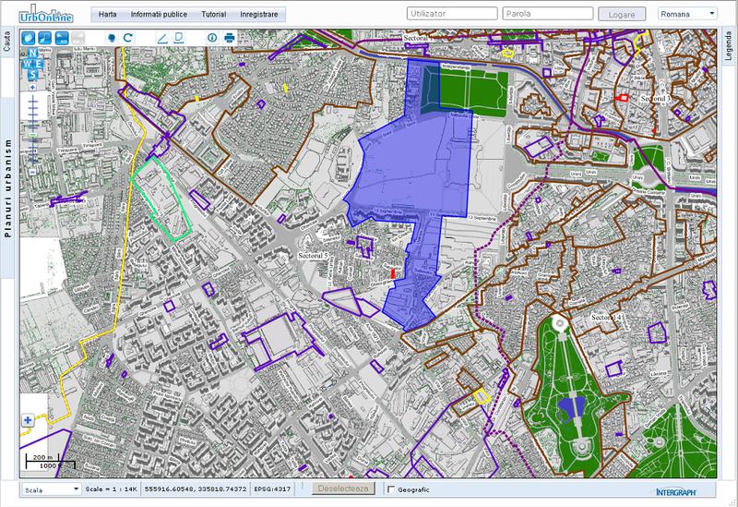Select the measure distance tool

pos(162,38)
